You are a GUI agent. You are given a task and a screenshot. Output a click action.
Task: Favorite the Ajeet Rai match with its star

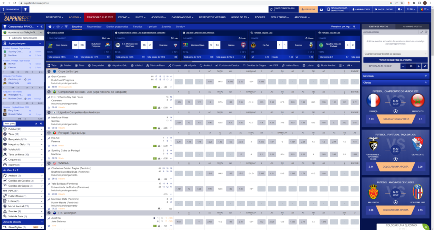click(49, 226)
